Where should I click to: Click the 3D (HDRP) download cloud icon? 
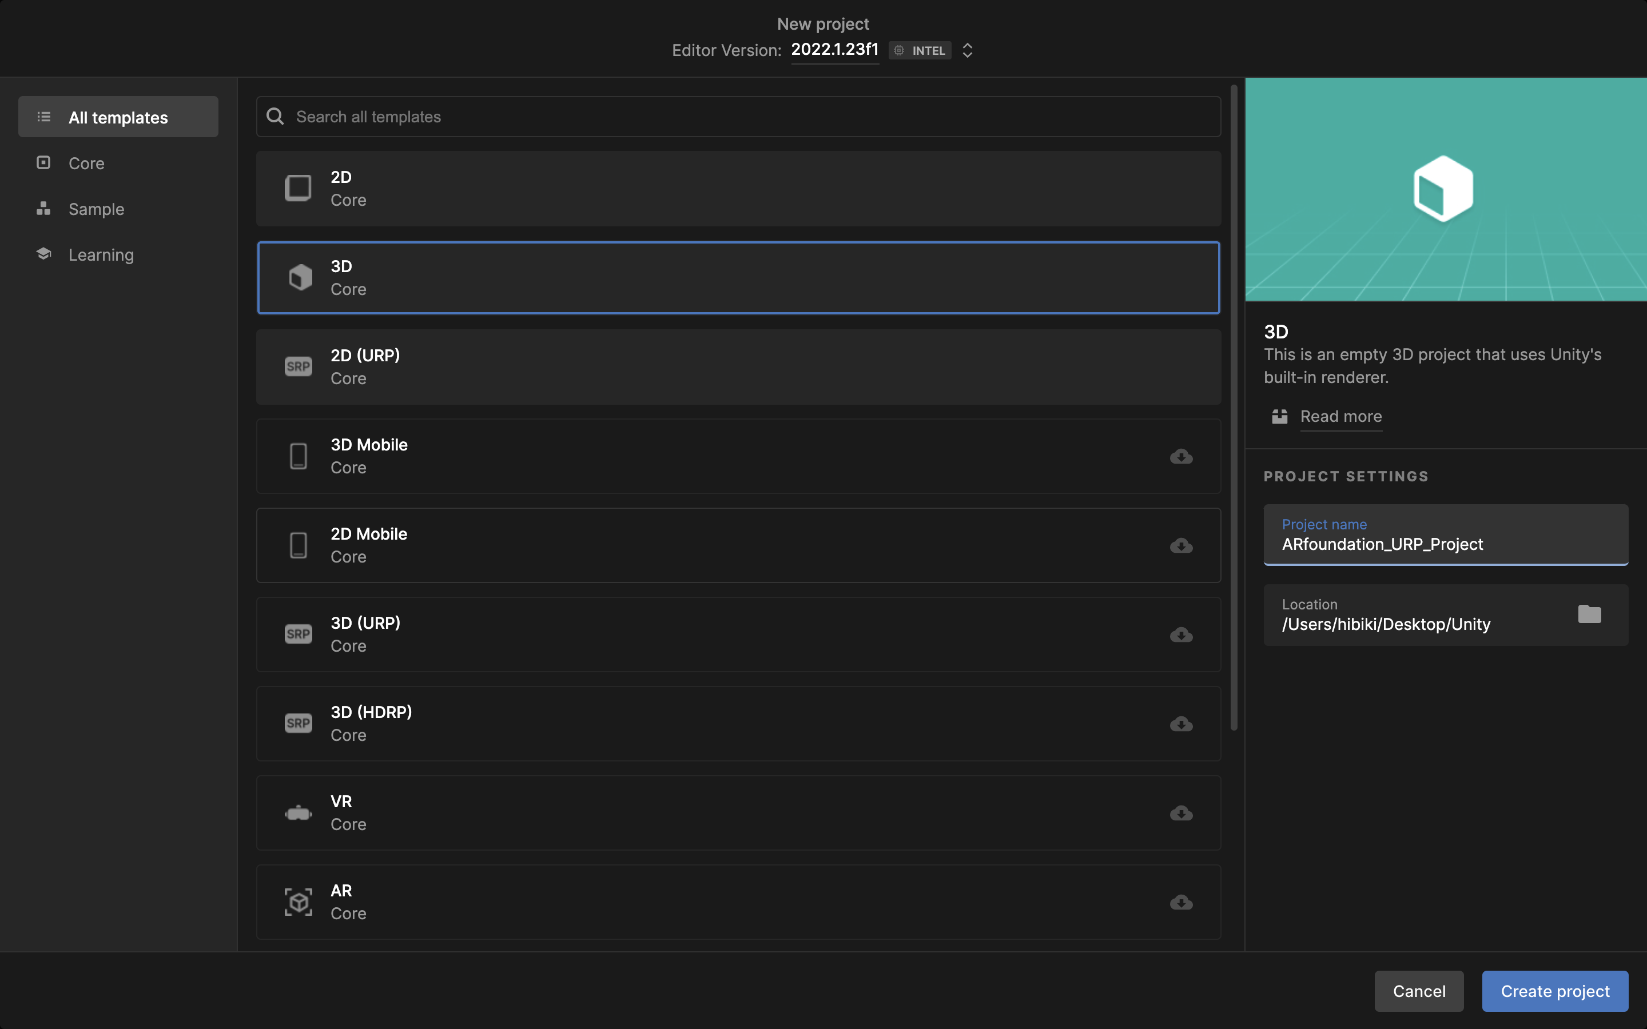tap(1181, 723)
